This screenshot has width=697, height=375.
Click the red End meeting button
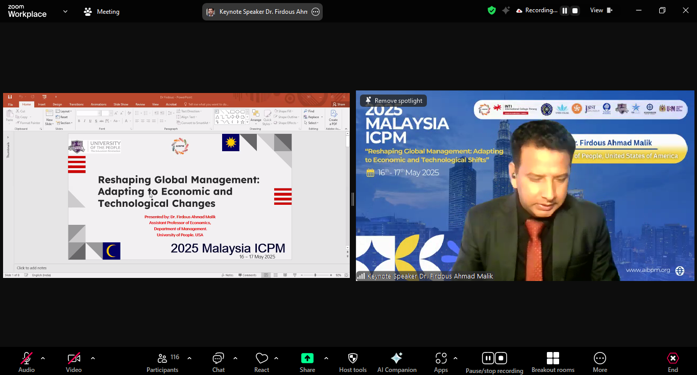[x=673, y=362]
